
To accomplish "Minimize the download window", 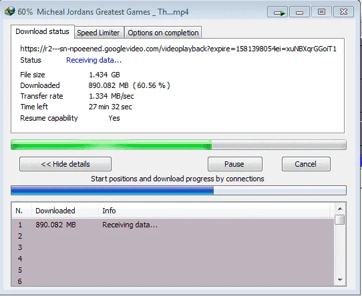I will tap(299, 12).
